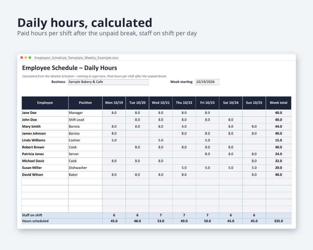
Task: Select Jane Doe's Monday 8.0 cell
Action: coord(114,113)
